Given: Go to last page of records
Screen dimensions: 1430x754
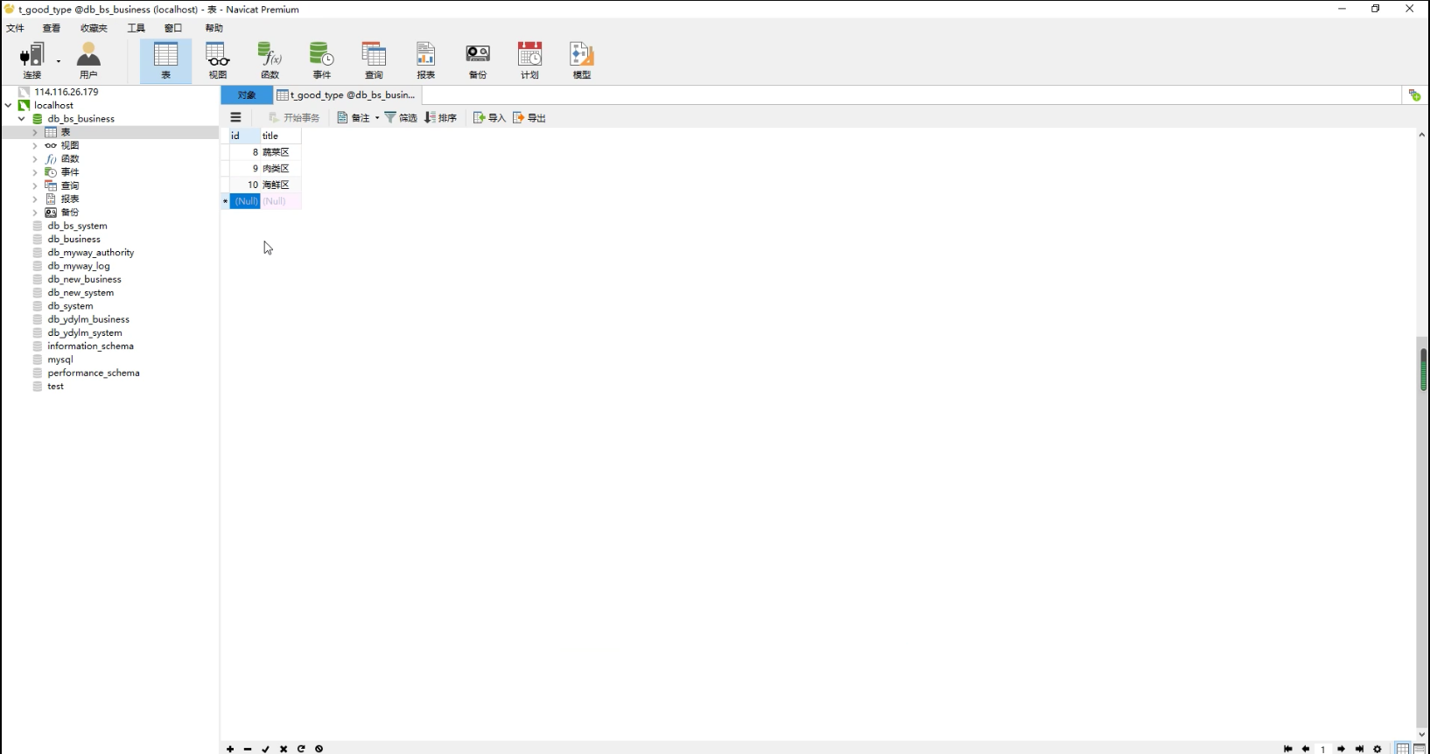Looking at the screenshot, I should tap(1359, 749).
